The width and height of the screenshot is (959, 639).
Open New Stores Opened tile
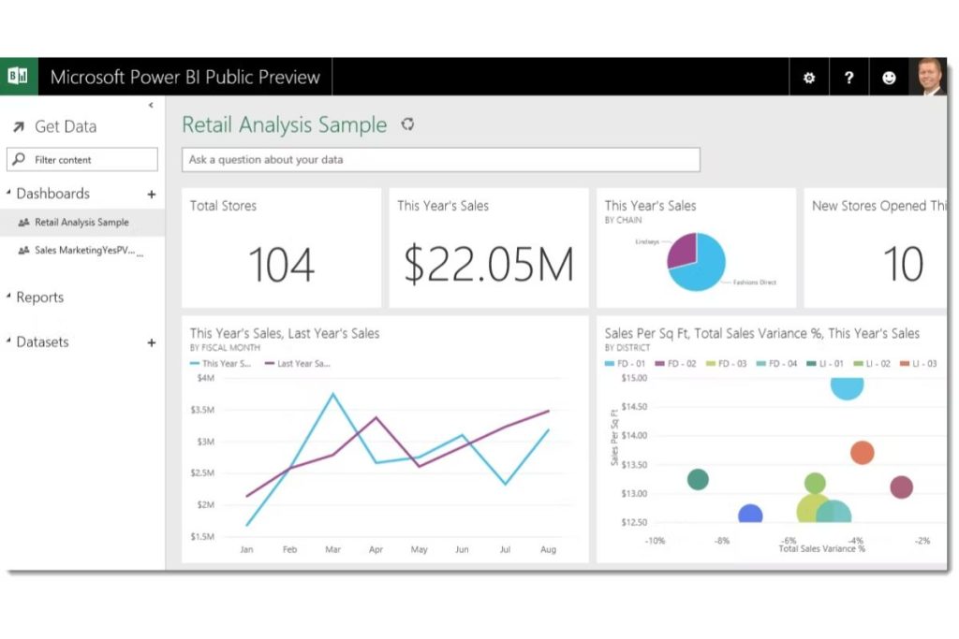pos(876,247)
